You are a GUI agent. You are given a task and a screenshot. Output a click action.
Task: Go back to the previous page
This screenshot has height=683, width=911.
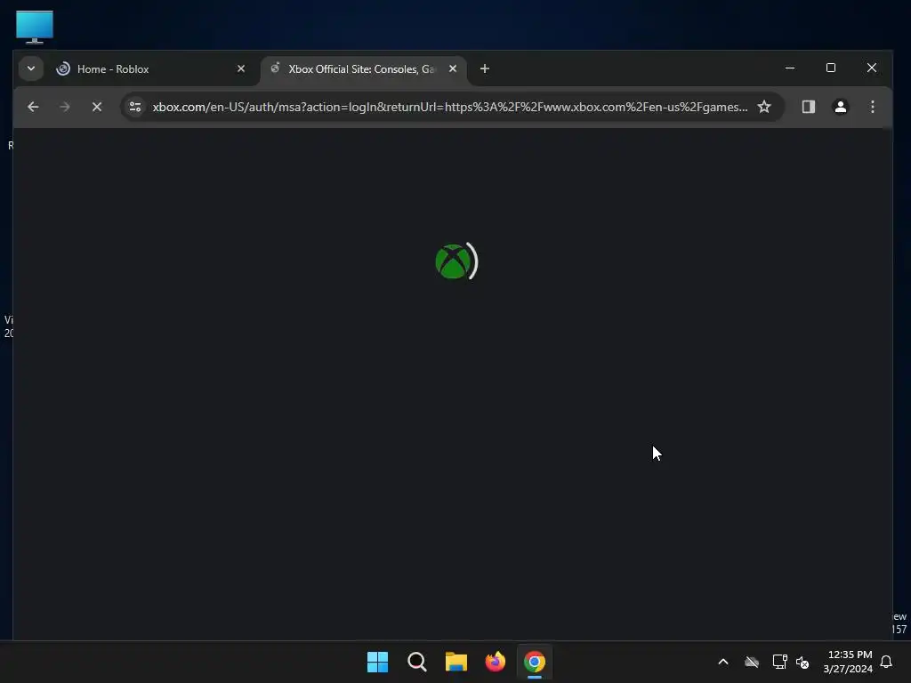pyautogui.click(x=33, y=107)
